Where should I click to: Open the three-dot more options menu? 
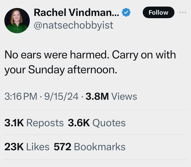(183, 12)
